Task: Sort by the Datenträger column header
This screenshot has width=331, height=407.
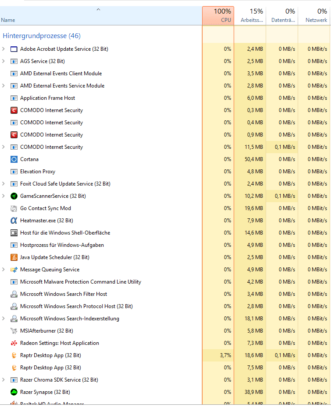Action: pos(282,16)
